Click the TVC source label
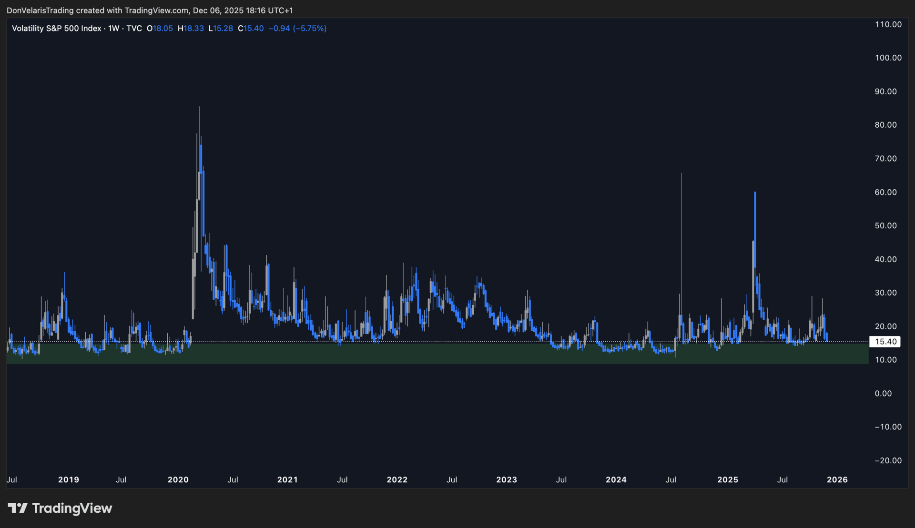Screen dimensions: 915x528 point(134,29)
